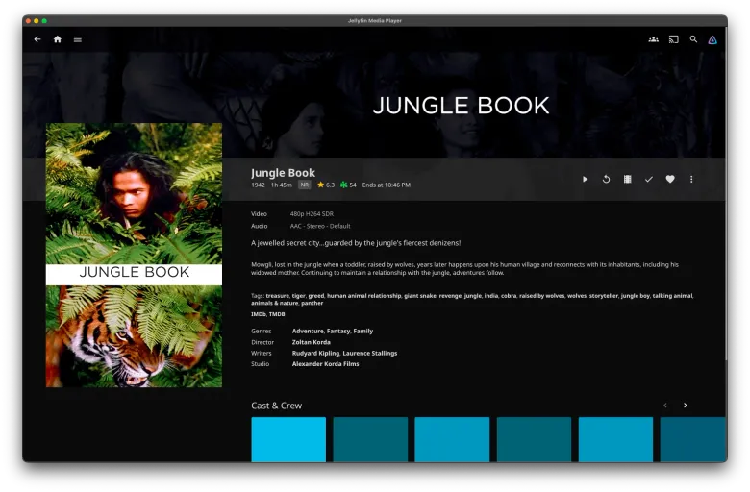This screenshot has height=492, width=750.
Task: Select the cobra tag
Action: (x=509, y=296)
